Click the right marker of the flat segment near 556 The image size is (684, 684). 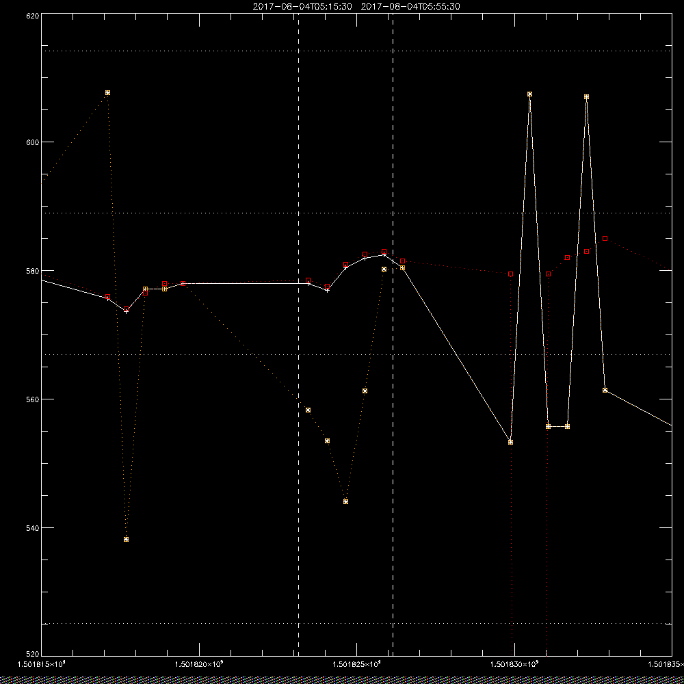pyautogui.click(x=567, y=427)
